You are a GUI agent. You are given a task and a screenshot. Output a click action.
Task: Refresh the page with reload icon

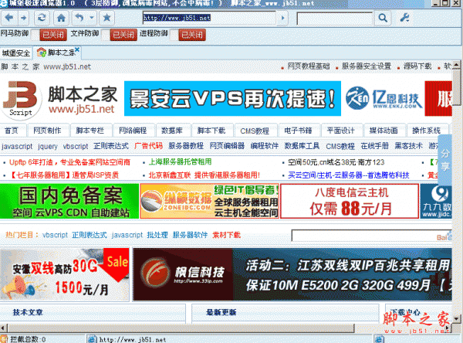(42, 18)
